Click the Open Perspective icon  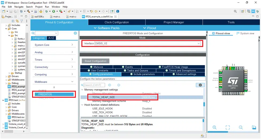[x=243, y=11]
